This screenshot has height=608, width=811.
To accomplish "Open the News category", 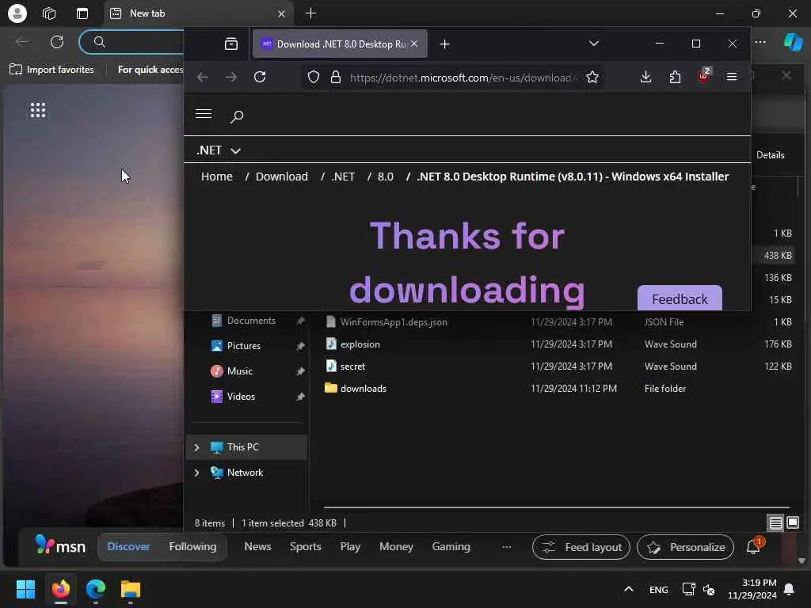I will pyautogui.click(x=257, y=546).
